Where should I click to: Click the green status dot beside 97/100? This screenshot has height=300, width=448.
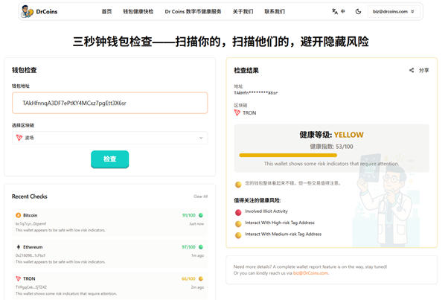(x=201, y=247)
